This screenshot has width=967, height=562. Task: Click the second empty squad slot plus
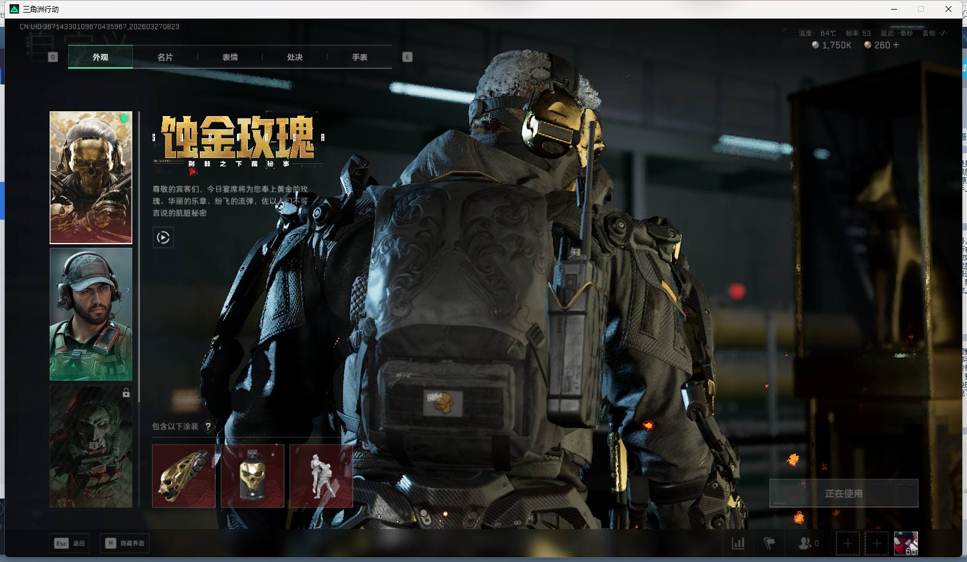coord(877,543)
